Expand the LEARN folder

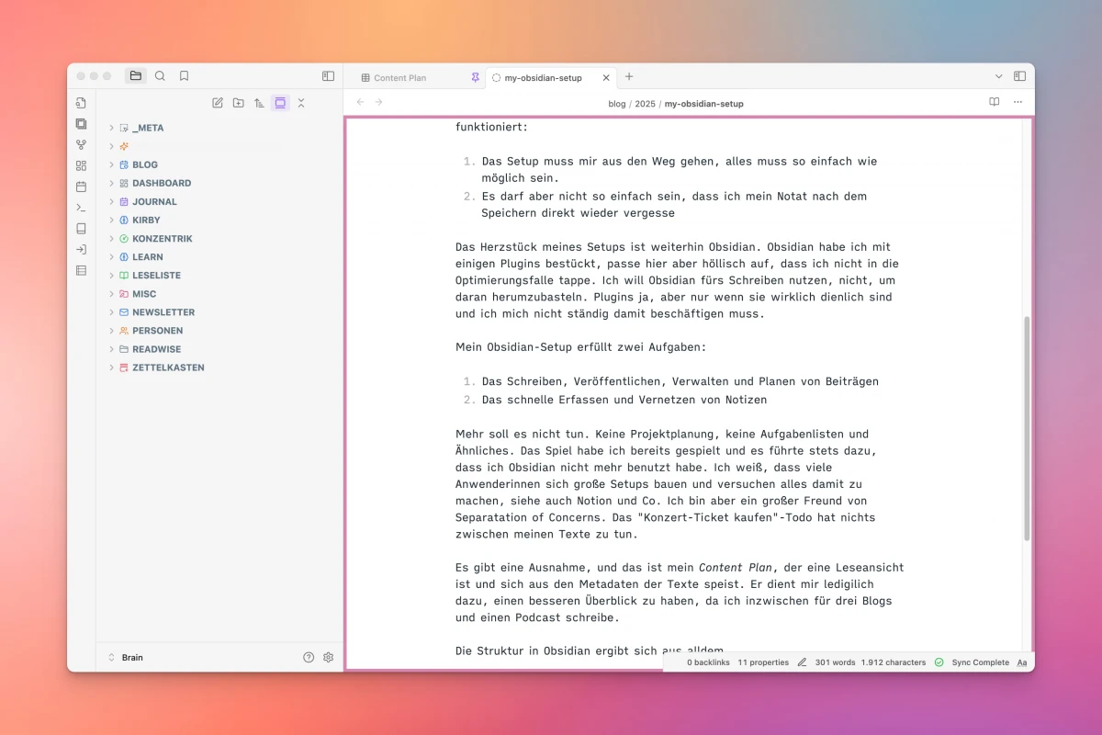point(112,256)
